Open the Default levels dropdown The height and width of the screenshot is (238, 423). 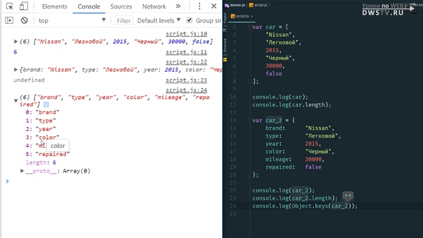159,20
